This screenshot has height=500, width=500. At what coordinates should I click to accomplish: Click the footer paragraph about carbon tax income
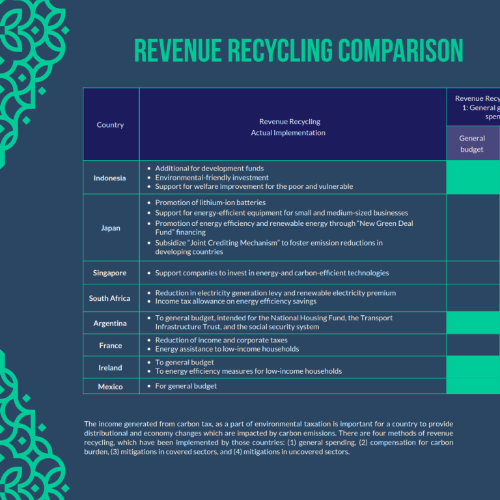268,437
